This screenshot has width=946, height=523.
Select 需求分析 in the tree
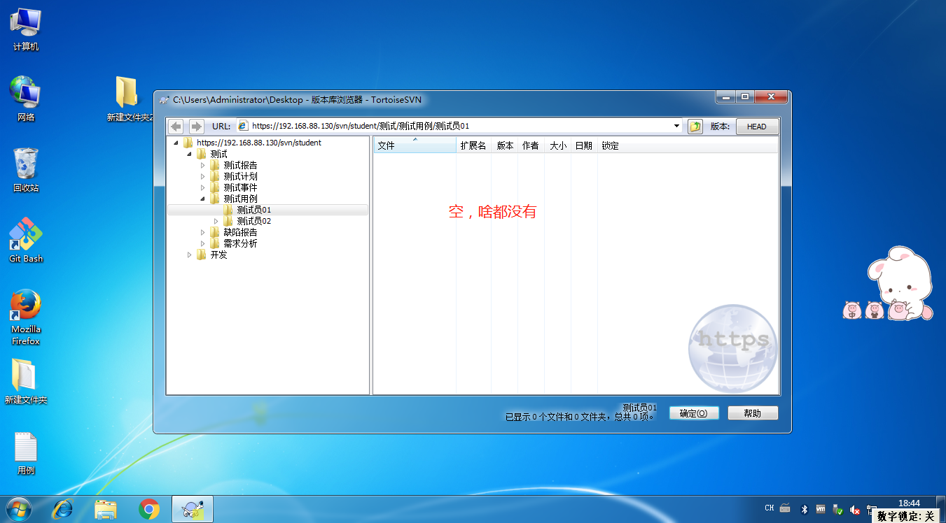(240, 243)
